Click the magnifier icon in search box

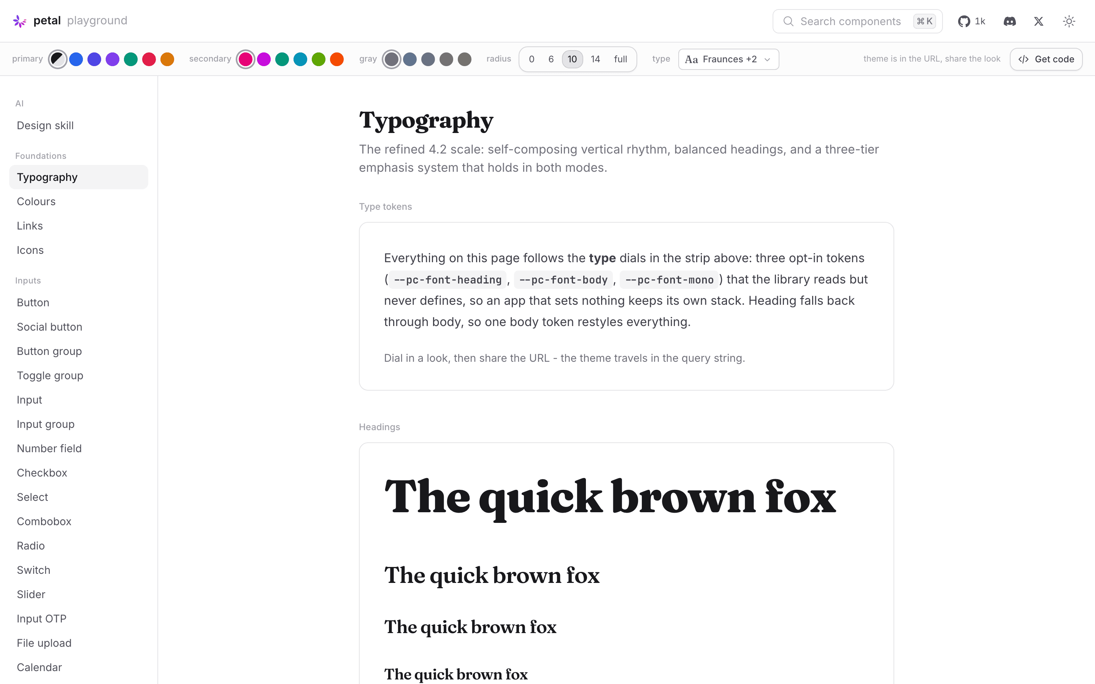[x=788, y=21]
